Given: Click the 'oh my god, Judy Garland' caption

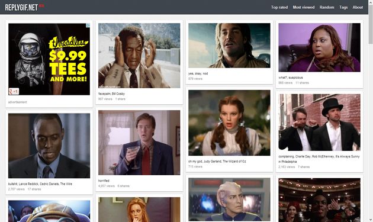Looking at the screenshot, I should pyautogui.click(x=217, y=162).
